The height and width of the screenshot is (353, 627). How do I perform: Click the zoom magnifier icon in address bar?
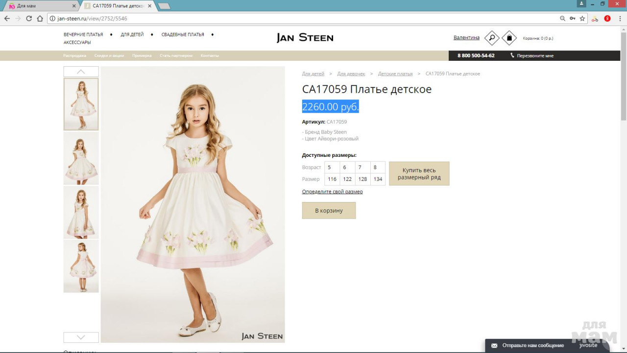(562, 19)
